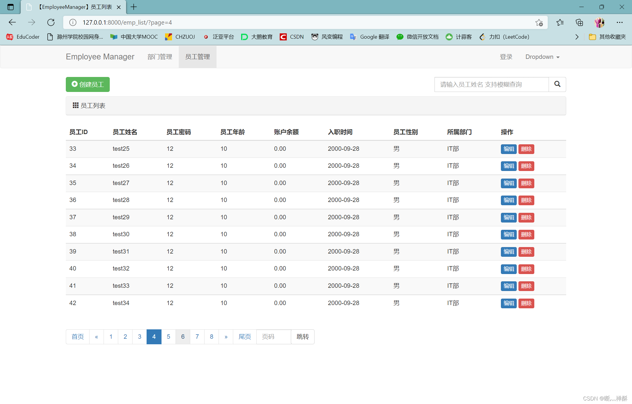The width and height of the screenshot is (632, 404).
Task: Go to page 3
Action: tap(140, 337)
